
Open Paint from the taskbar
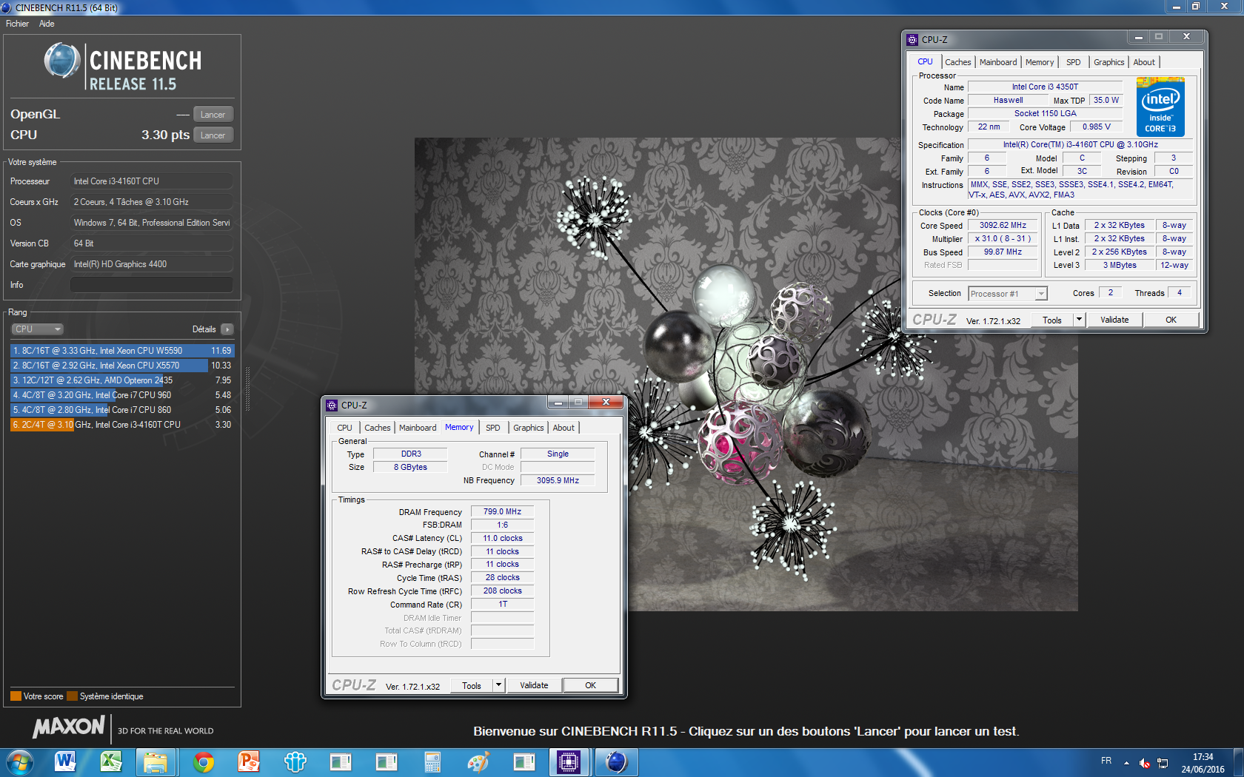(478, 761)
